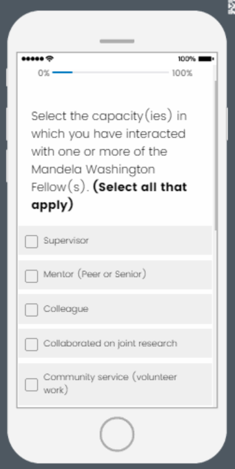The width and height of the screenshot is (235, 469).
Task: Click the Colleague option row
Action: 115,309
